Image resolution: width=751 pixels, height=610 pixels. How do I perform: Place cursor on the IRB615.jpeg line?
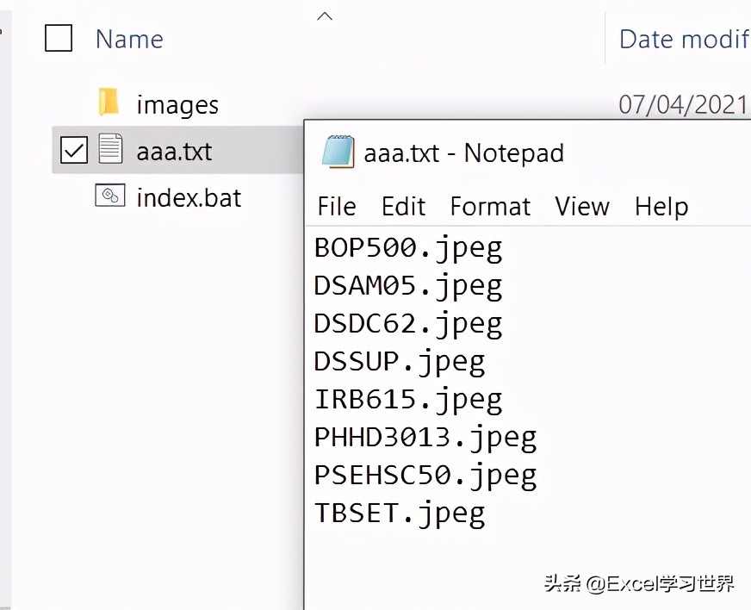408,400
